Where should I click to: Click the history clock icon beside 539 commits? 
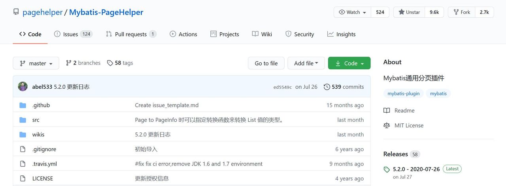point(327,87)
